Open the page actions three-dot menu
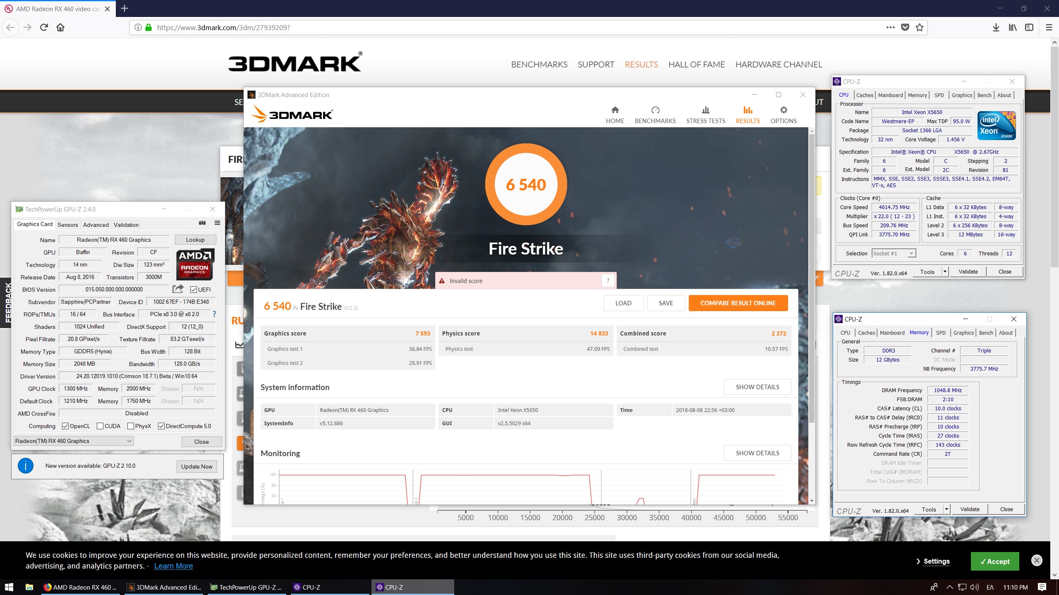This screenshot has height=595, width=1059. (x=891, y=27)
